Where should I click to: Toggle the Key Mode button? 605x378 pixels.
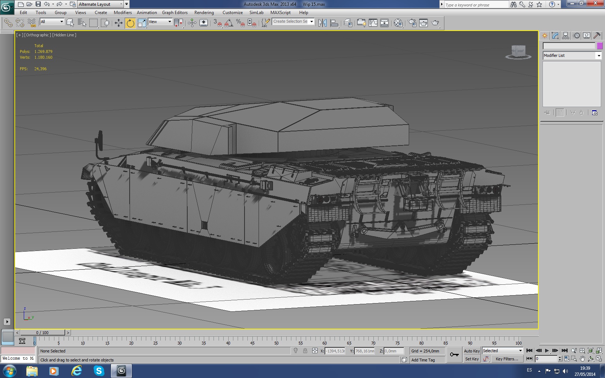(x=529, y=359)
